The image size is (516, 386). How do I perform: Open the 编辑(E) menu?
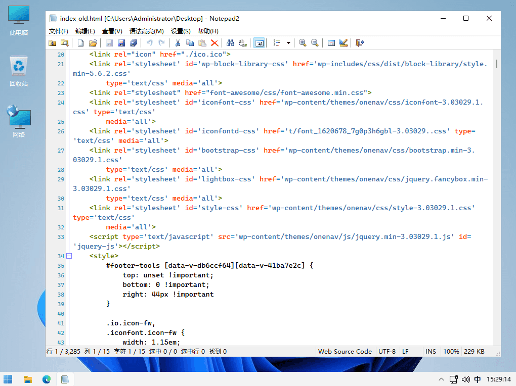(85, 31)
